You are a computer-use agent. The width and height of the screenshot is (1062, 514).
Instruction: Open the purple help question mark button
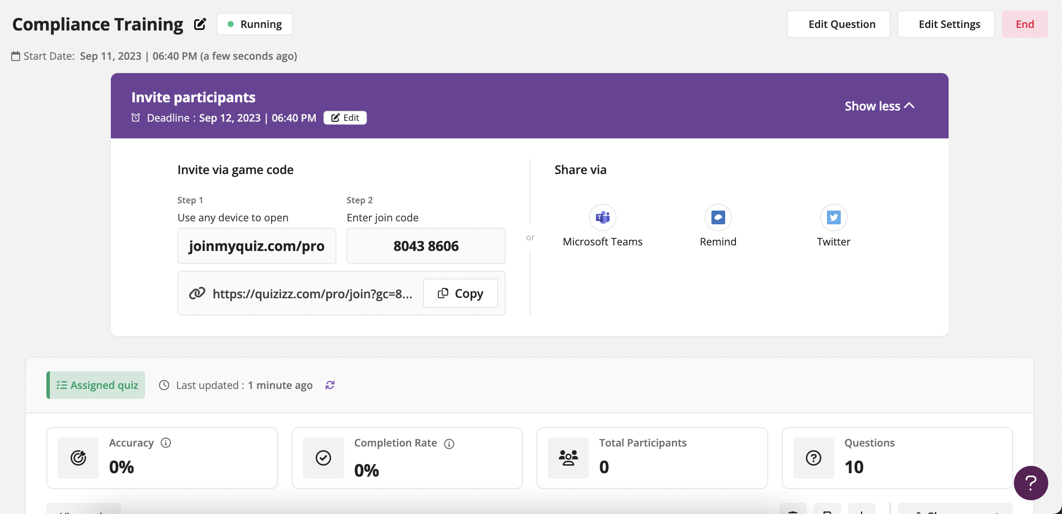[1031, 483]
